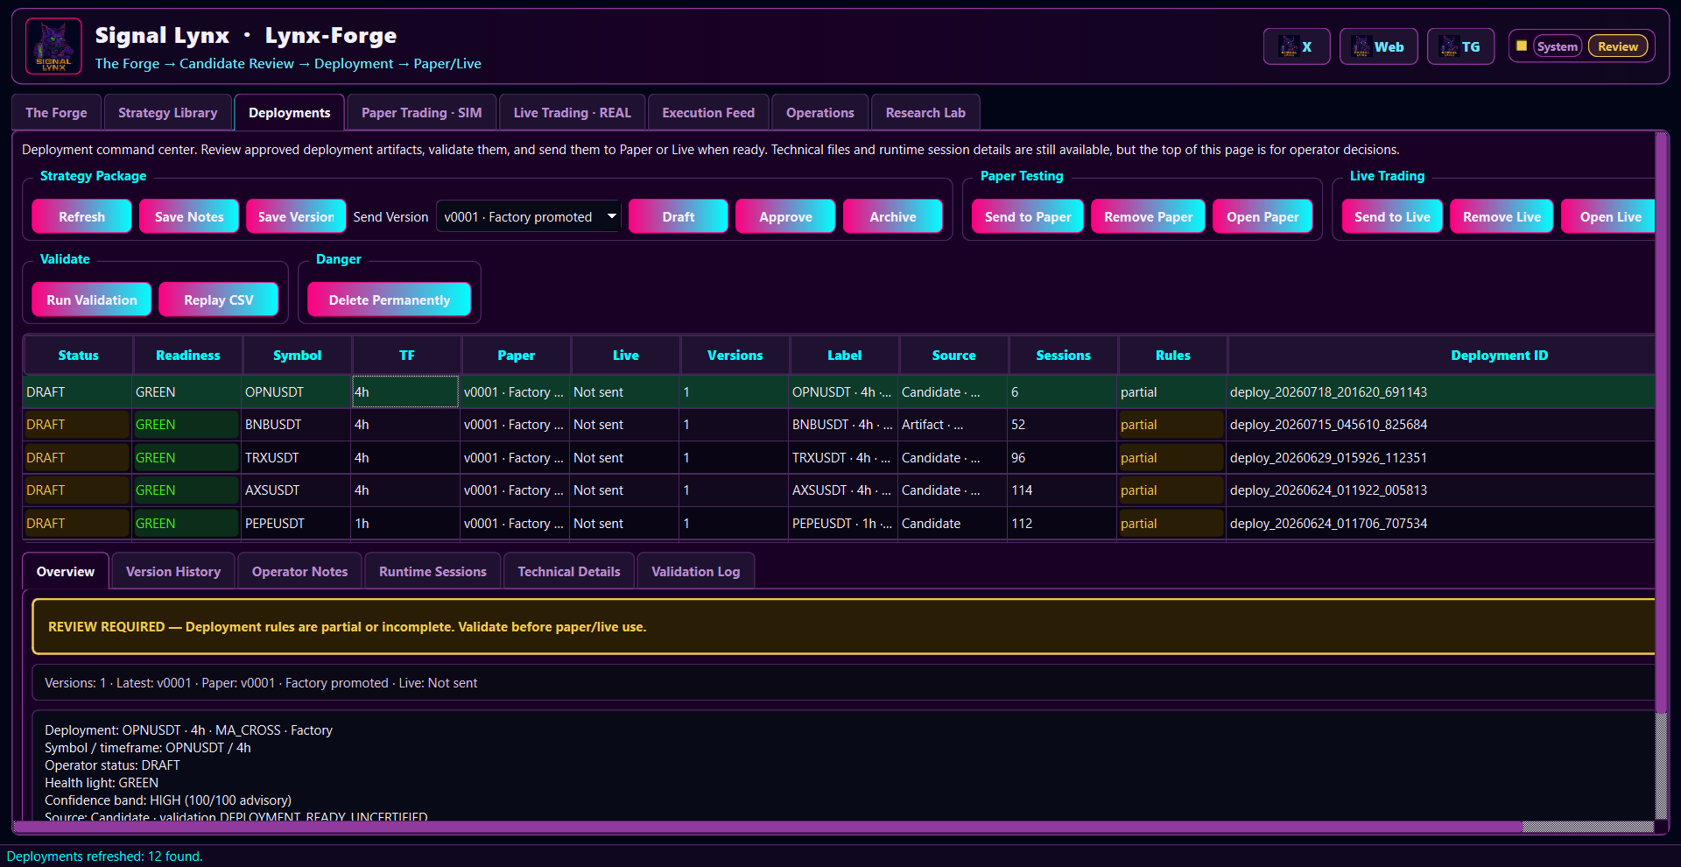Switch to Execution Feed tab
The image size is (1681, 867).
[x=707, y=112]
